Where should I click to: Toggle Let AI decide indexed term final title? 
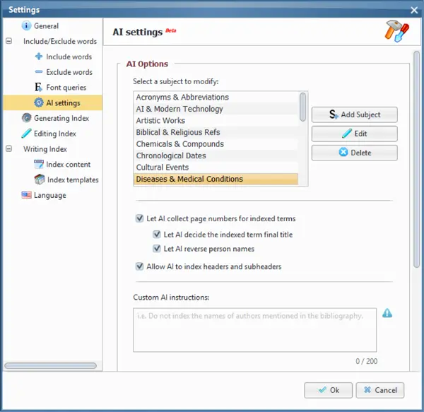coord(157,234)
